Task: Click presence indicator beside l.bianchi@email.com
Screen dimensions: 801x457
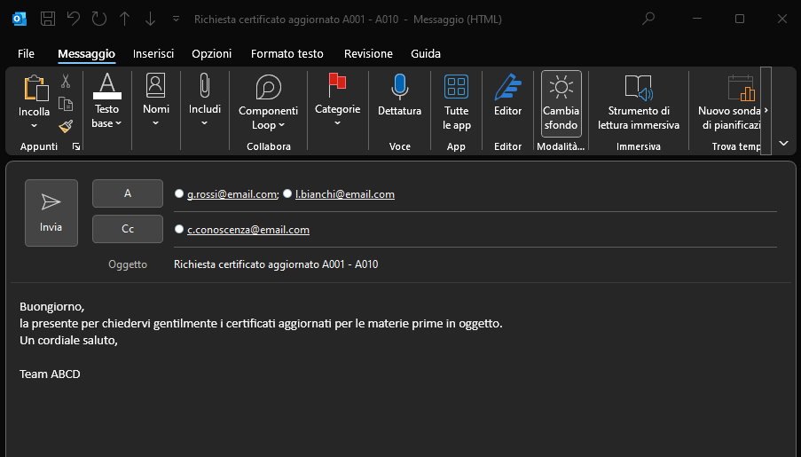Action: (x=287, y=193)
